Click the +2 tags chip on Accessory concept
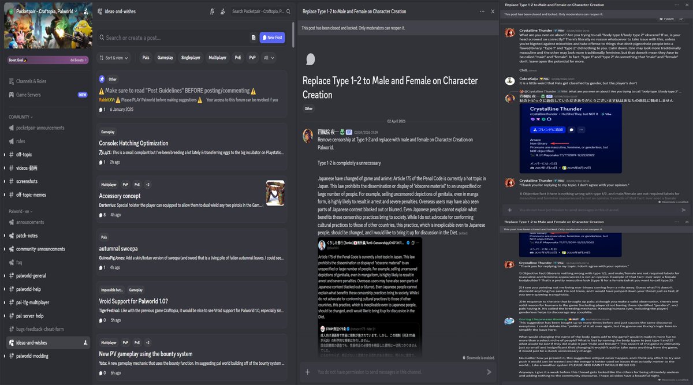 tap(148, 185)
